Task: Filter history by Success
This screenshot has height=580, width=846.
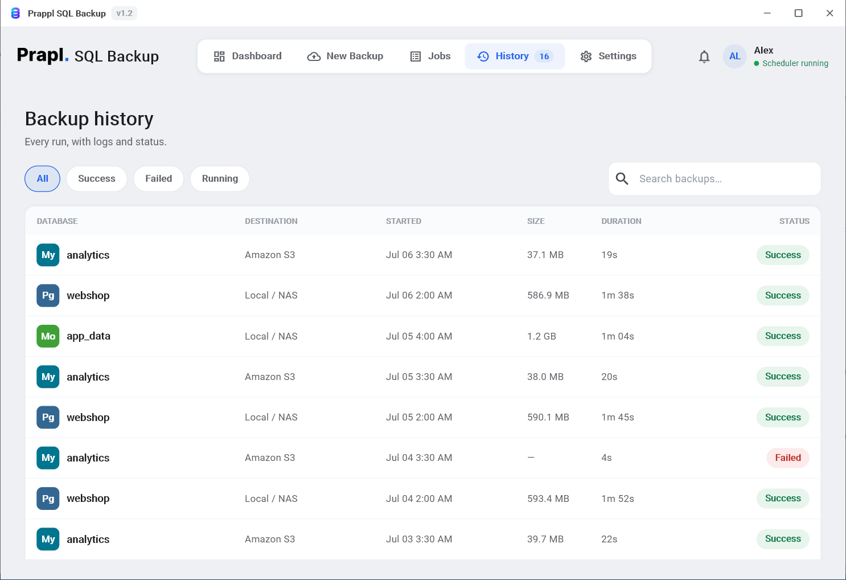Action: point(97,179)
